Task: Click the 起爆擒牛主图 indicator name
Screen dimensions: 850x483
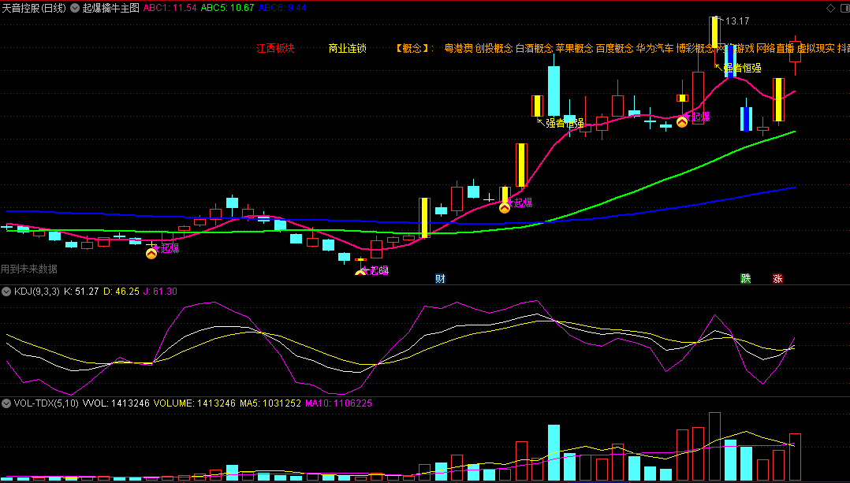Action: tap(110, 8)
